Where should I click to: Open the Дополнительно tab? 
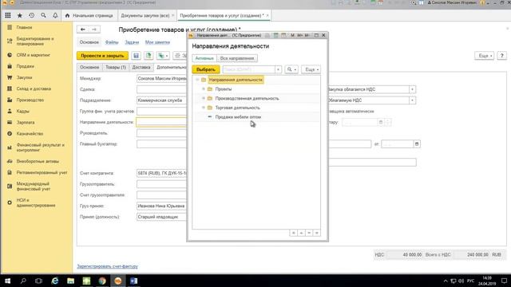click(171, 67)
